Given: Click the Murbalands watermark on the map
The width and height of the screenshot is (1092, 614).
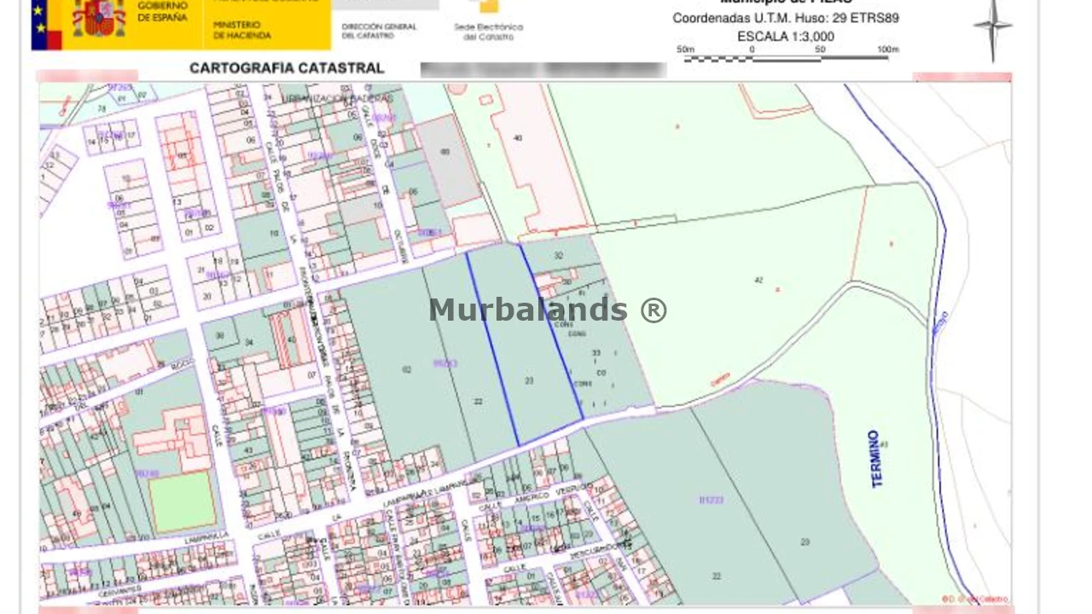Looking at the screenshot, I should click(548, 310).
